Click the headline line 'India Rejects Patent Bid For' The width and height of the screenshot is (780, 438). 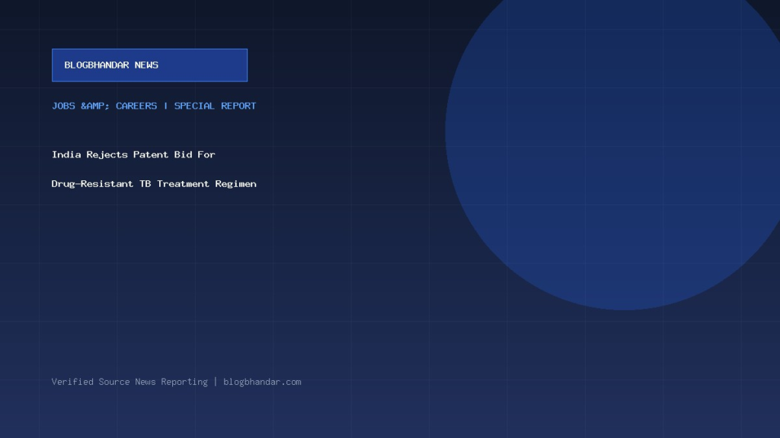[x=133, y=154]
